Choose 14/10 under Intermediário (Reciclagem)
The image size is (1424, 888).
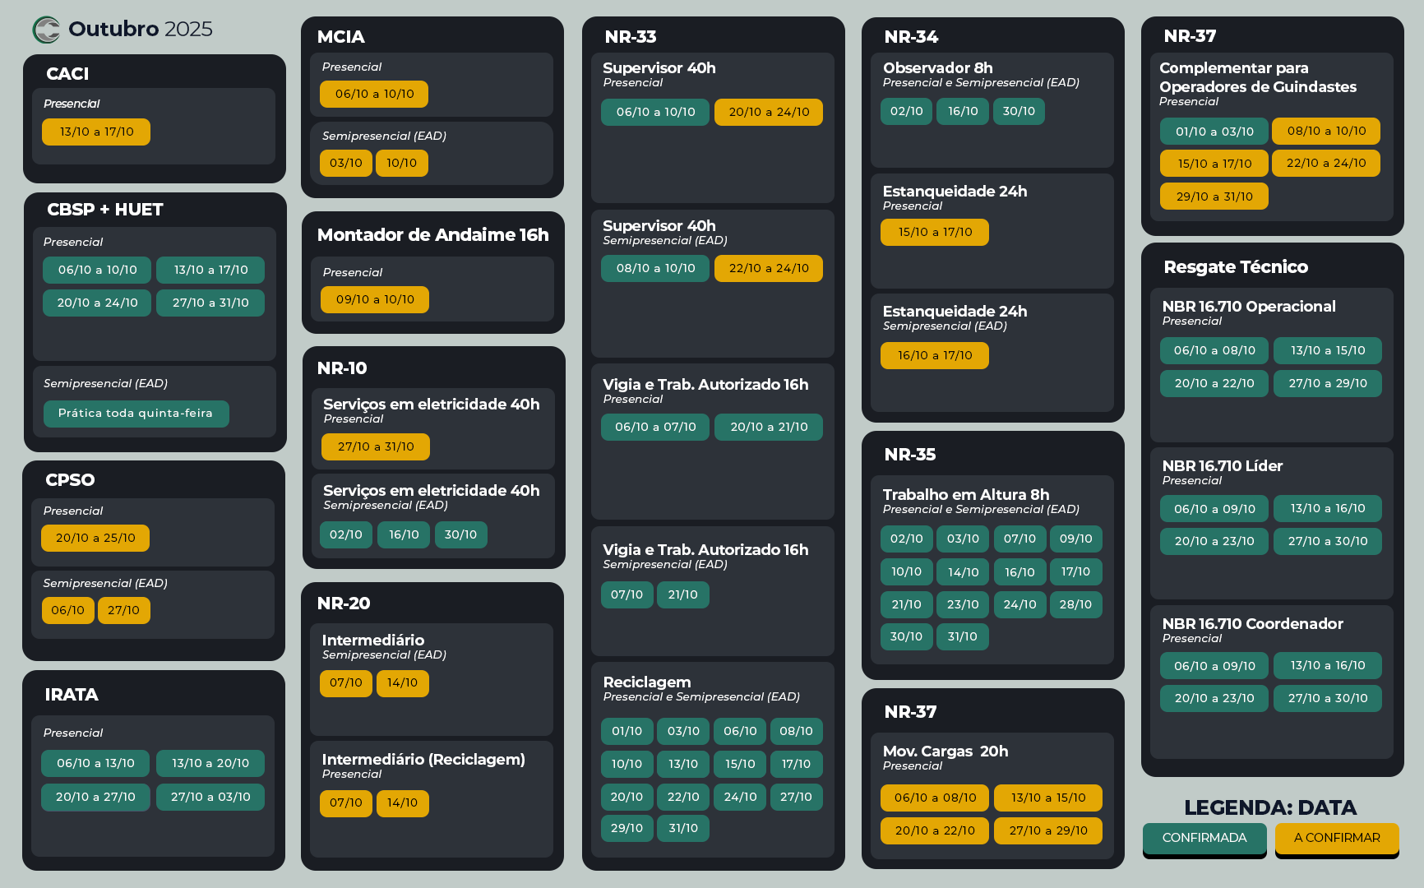(402, 803)
